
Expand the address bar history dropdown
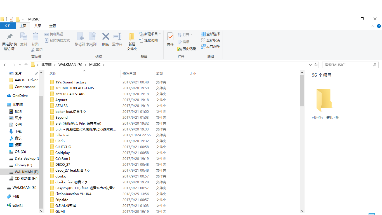(310, 65)
